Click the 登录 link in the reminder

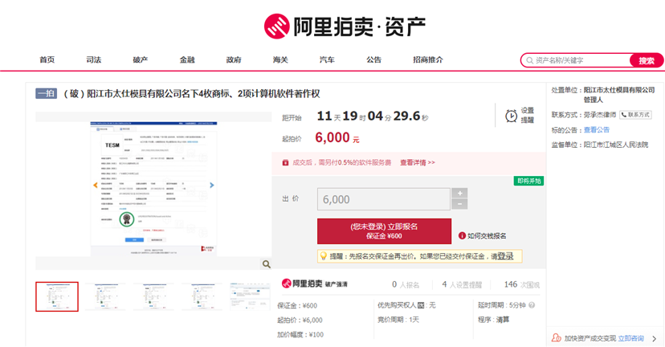tap(505, 256)
